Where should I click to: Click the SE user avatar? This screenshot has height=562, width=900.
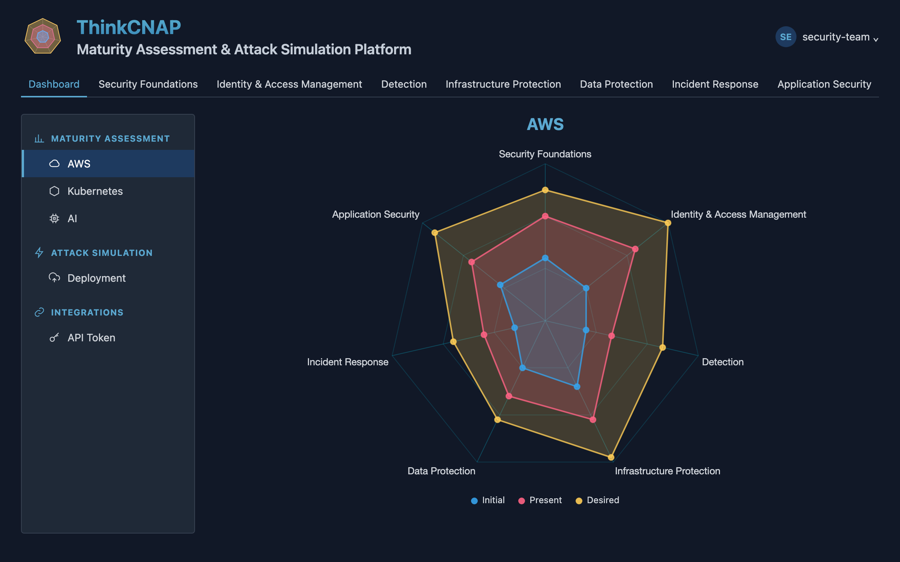(x=786, y=37)
